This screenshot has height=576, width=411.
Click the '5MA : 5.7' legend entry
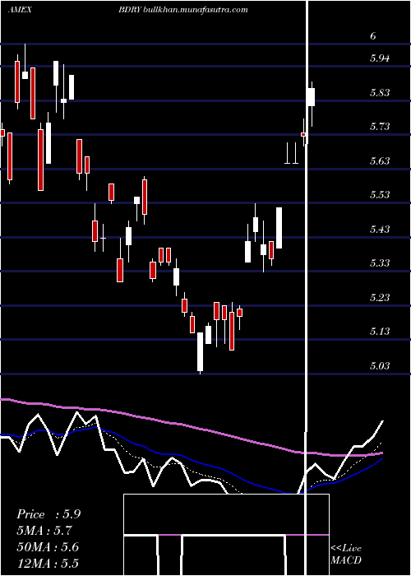click(44, 531)
